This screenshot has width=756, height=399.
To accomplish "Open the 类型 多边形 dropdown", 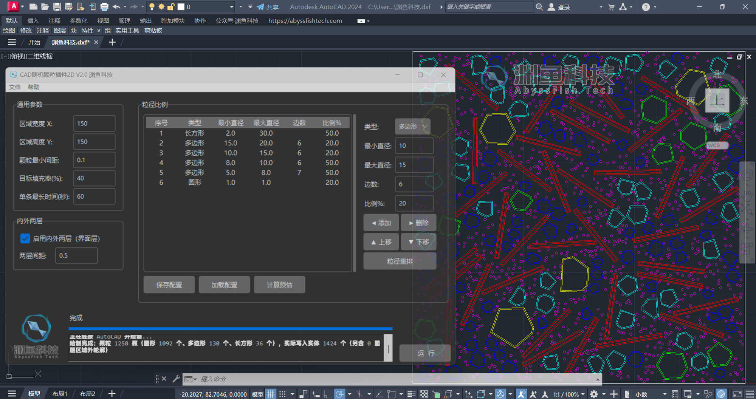I will (412, 127).
